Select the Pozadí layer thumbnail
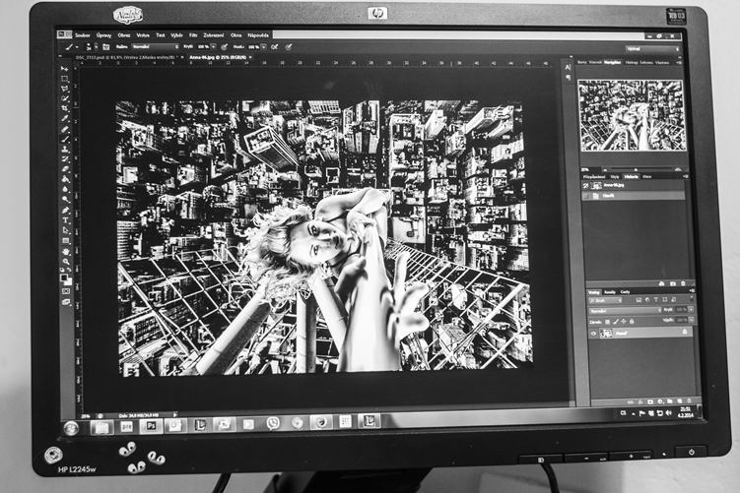740x493 pixels. click(x=606, y=334)
